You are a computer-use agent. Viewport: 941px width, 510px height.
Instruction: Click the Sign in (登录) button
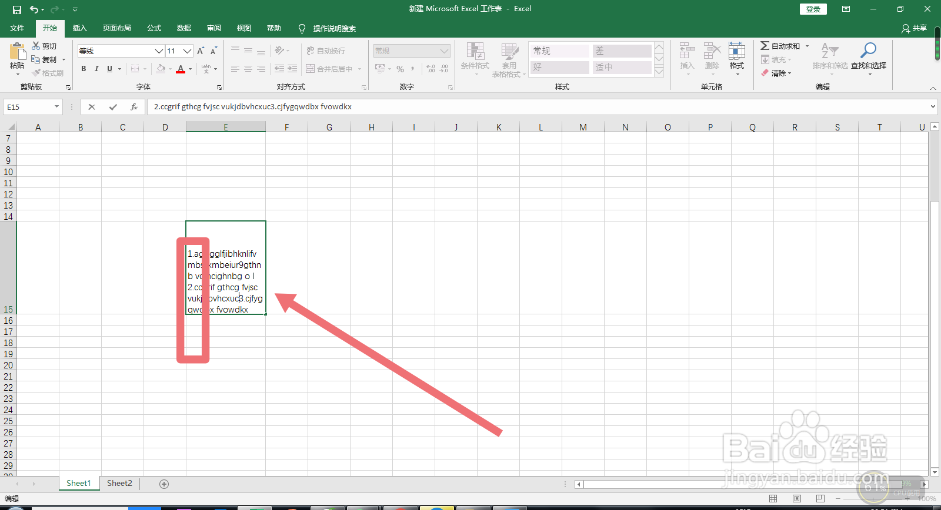click(x=813, y=9)
